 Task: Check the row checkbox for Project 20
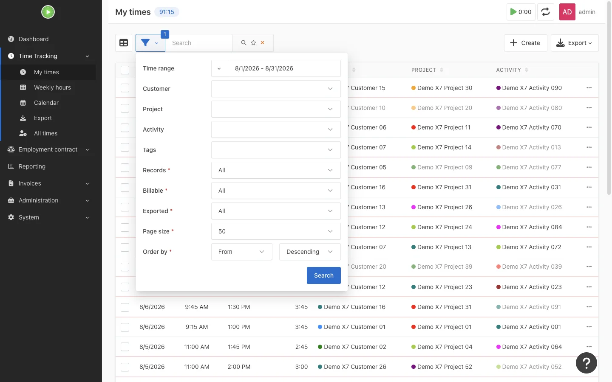coord(125,108)
